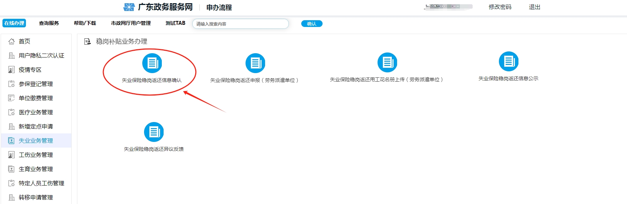Viewport: 627px width, 204px height.
Task: Open 失业保险稳岗返还申报（劳务派遣单位）icon
Action: (x=255, y=63)
